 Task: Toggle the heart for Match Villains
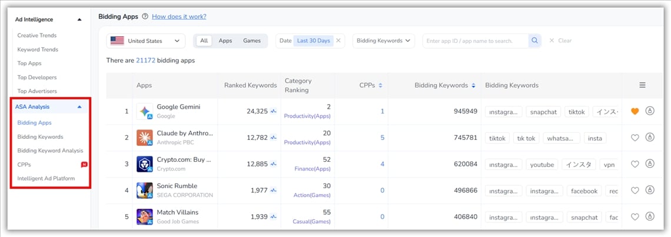[635, 217]
